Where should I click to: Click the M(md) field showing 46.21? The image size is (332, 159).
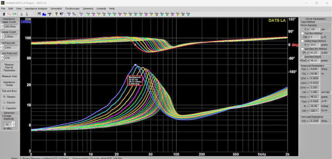[x=314, y=61]
